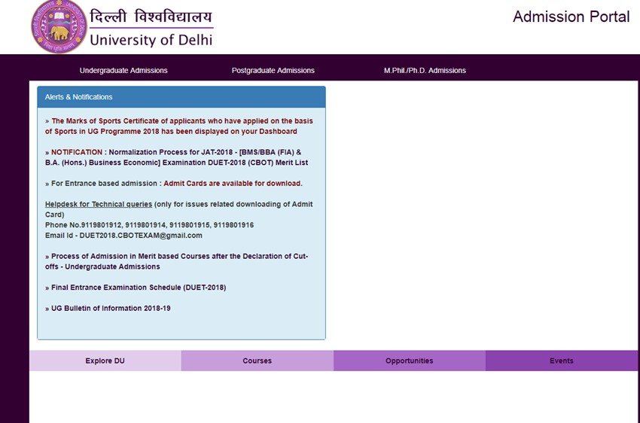This screenshot has height=423, width=640.
Task: Click Helpdesk for Technical queries link
Action: [99, 205]
